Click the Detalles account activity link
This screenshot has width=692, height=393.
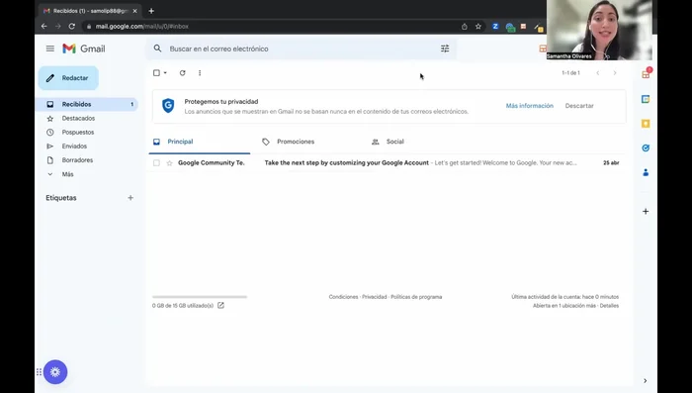click(609, 306)
